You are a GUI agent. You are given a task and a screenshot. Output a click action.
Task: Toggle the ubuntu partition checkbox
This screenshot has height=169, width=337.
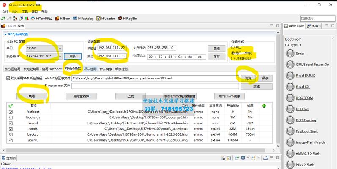pos(11,140)
